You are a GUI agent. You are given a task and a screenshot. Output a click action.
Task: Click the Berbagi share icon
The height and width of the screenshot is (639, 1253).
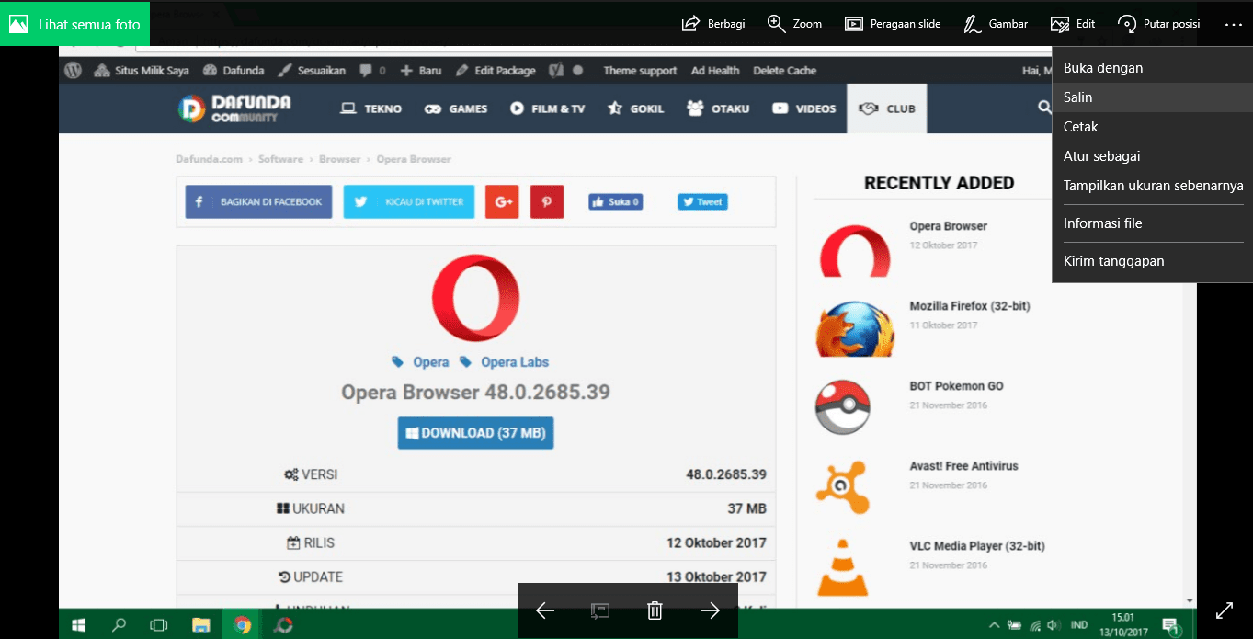tap(712, 24)
